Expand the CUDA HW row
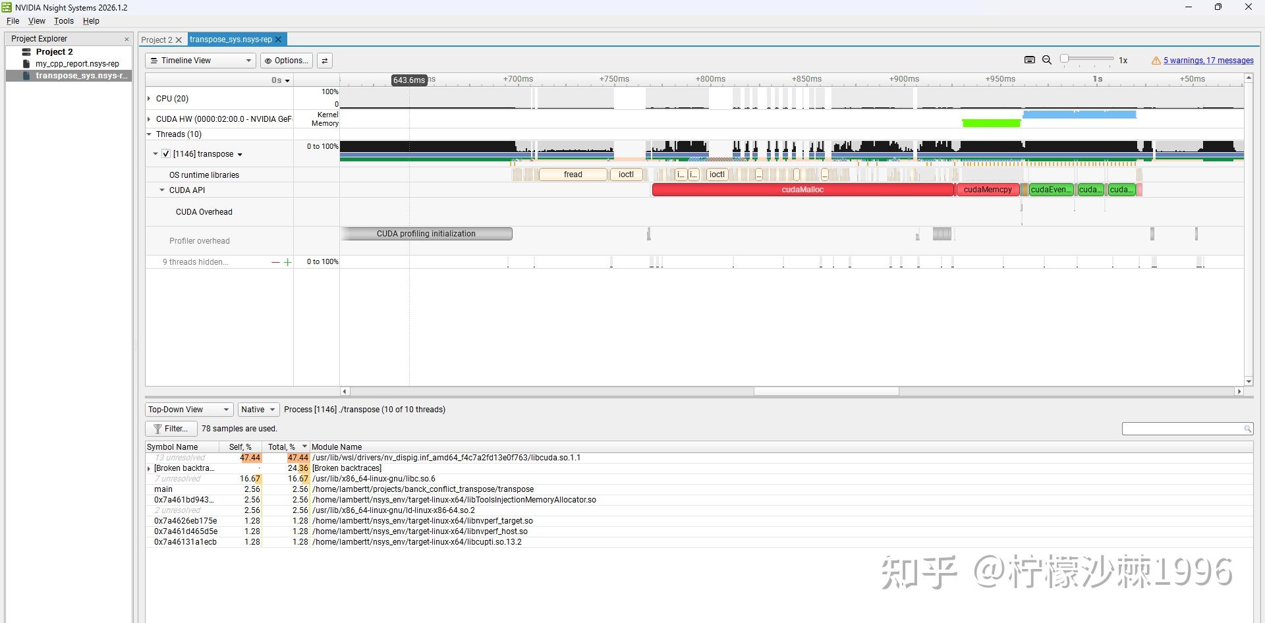This screenshot has width=1265, height=623. click(149, 119)
